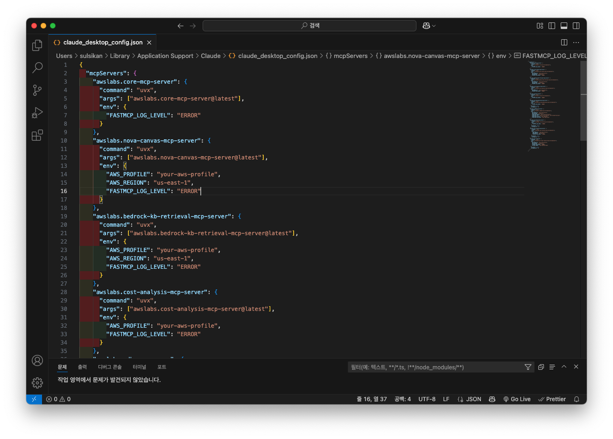This screenshot has height=439, width=613.
Task: Toggle the primary side bar
Action: [552, 26]
